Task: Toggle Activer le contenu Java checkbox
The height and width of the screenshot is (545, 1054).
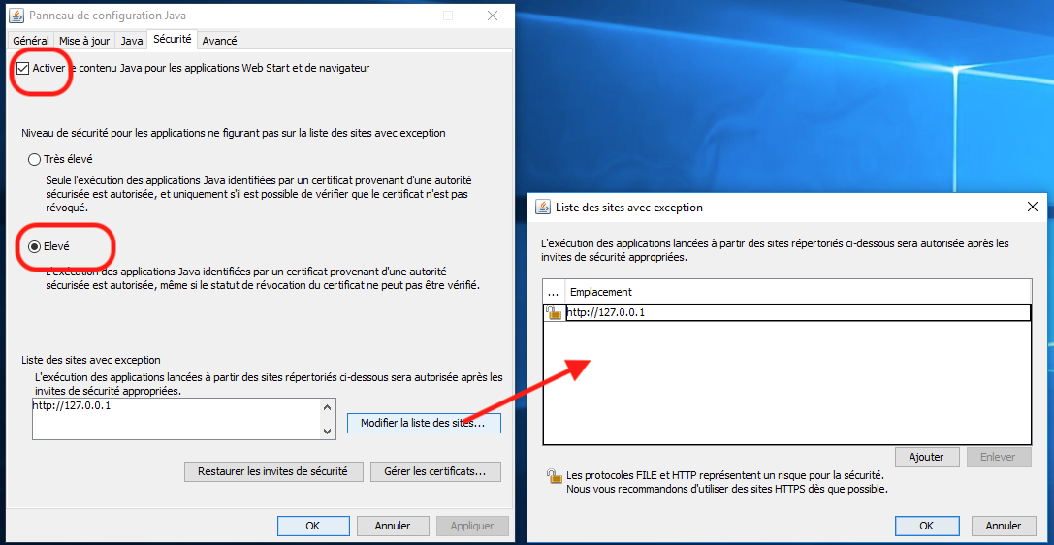Action: pos(23,68)
